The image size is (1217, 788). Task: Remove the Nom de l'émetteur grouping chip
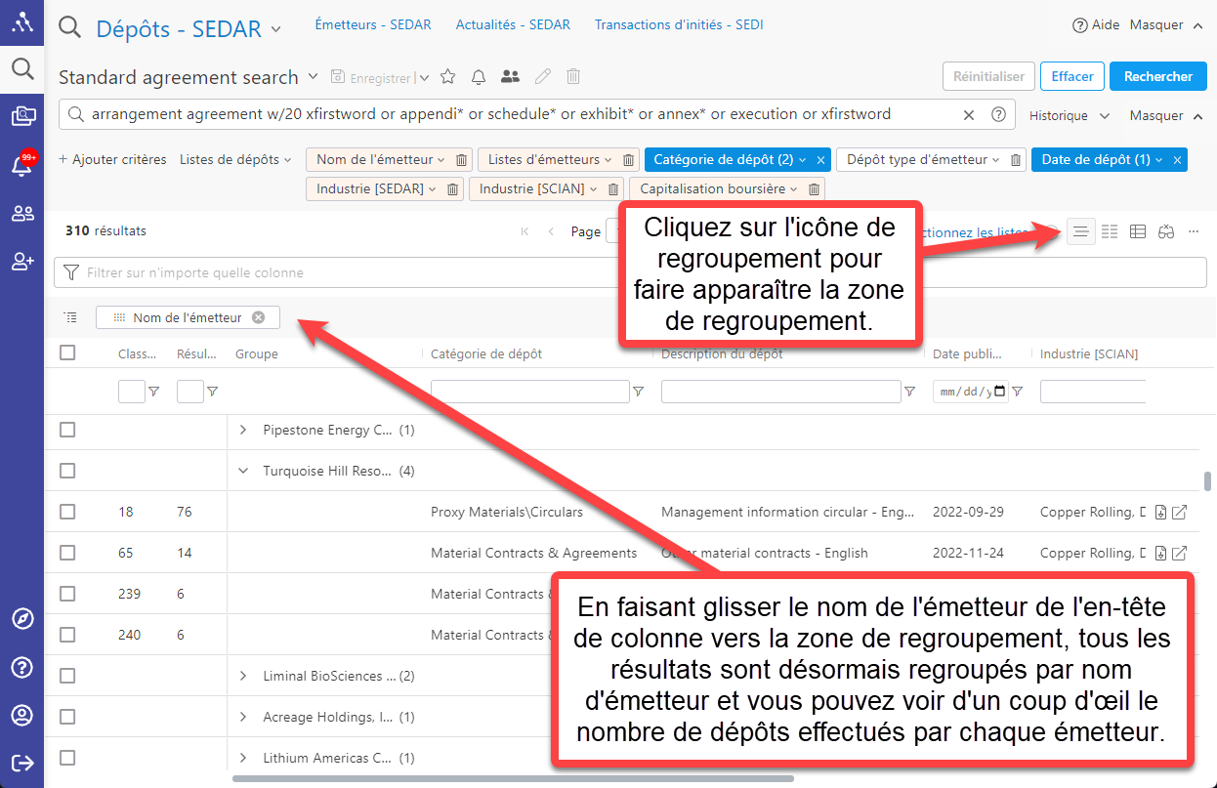[258, 317]
